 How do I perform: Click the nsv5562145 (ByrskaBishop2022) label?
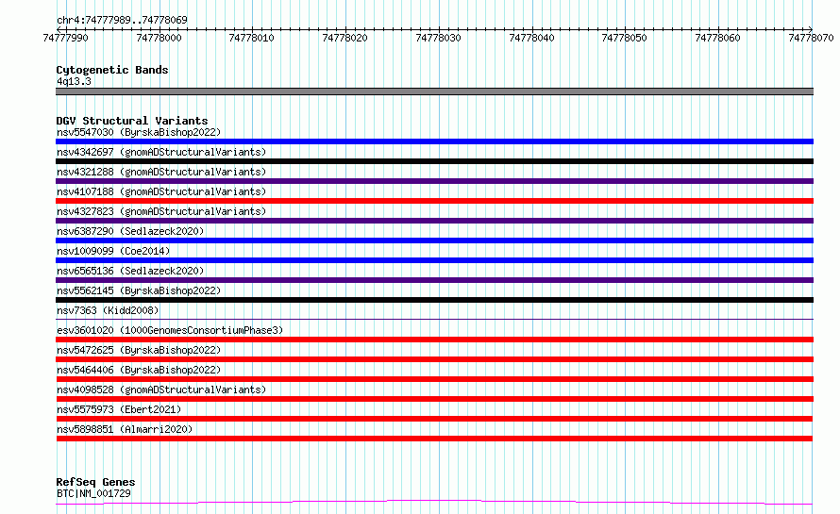139,290
